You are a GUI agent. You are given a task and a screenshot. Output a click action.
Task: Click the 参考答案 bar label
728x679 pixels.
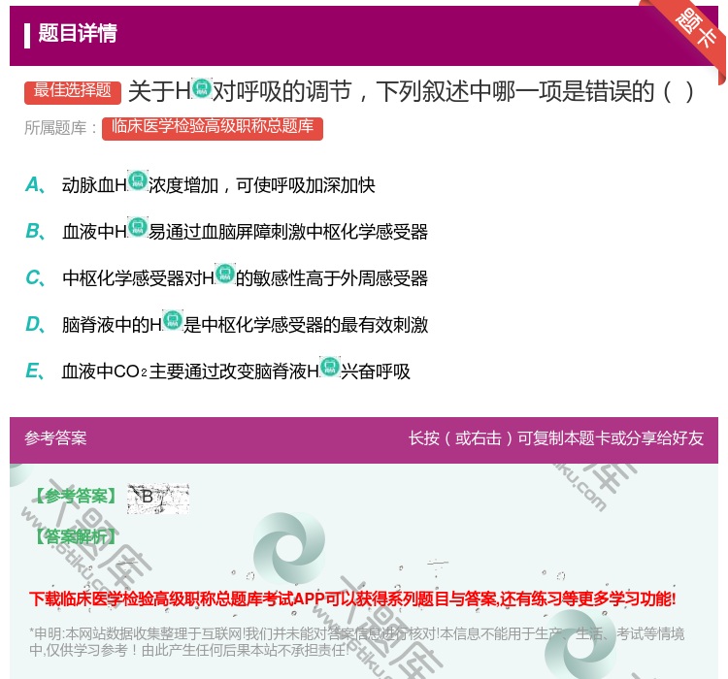click(x=55, y=438)
